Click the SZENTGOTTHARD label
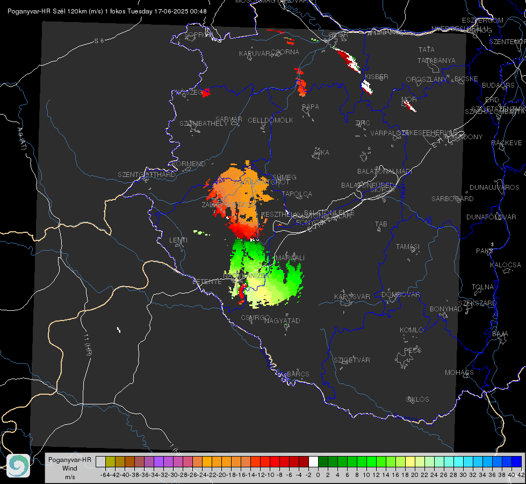 click(x=147, y=174)
